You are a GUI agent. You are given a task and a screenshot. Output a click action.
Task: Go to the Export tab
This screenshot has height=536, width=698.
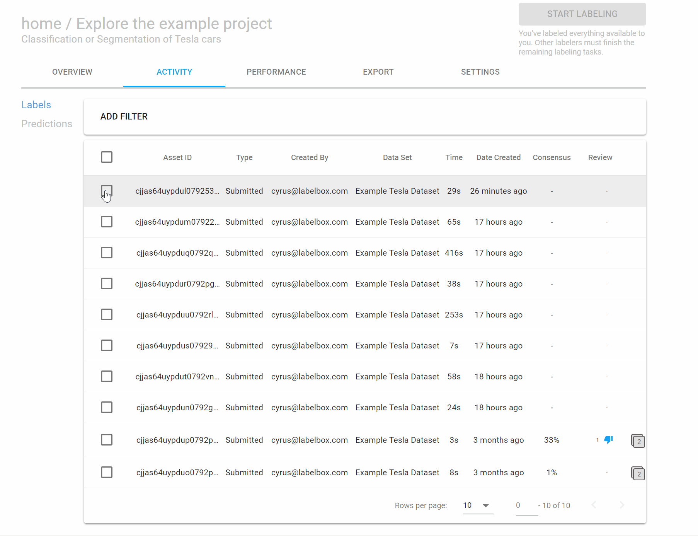pos(378,72)
